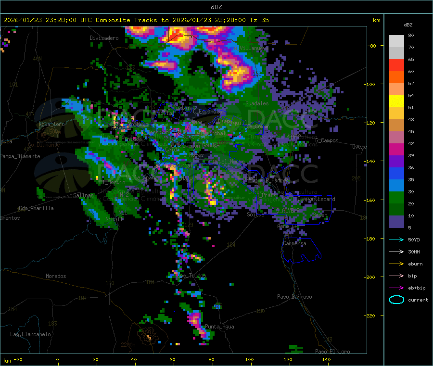Click the eburn yellow arrow legend icon

coord(396,264)
